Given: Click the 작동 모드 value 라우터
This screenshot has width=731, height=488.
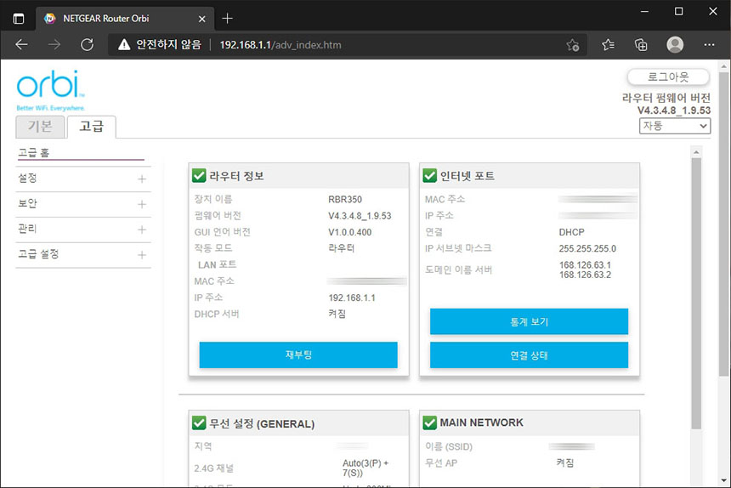Looking at the screenshot, I should 341,248.
